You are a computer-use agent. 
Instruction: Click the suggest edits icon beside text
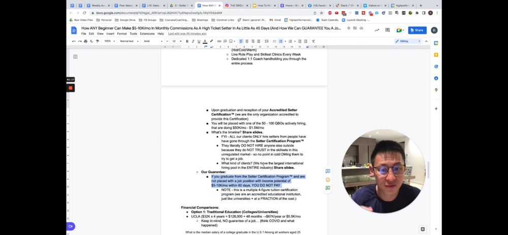pos(328,188)
